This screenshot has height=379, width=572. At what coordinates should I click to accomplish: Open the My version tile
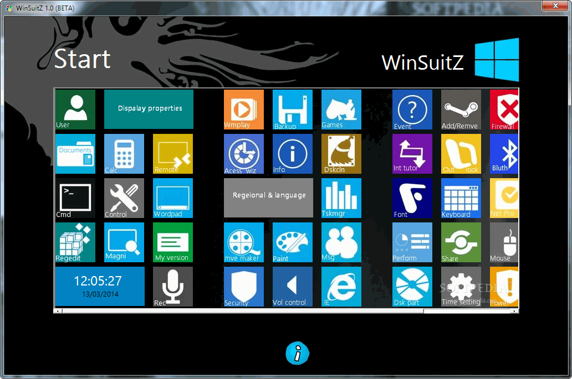pyautogui.click(x=173, y=242)
